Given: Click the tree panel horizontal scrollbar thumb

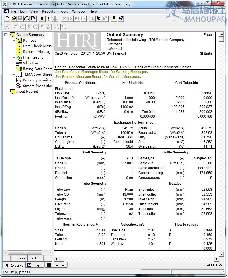Looking at the screenshot, I should [25, 252].
